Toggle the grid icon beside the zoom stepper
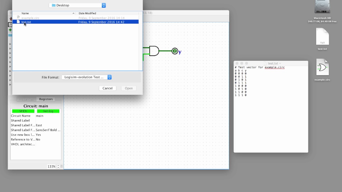Screen dimensions: 342x192 [x=62, y=166]
